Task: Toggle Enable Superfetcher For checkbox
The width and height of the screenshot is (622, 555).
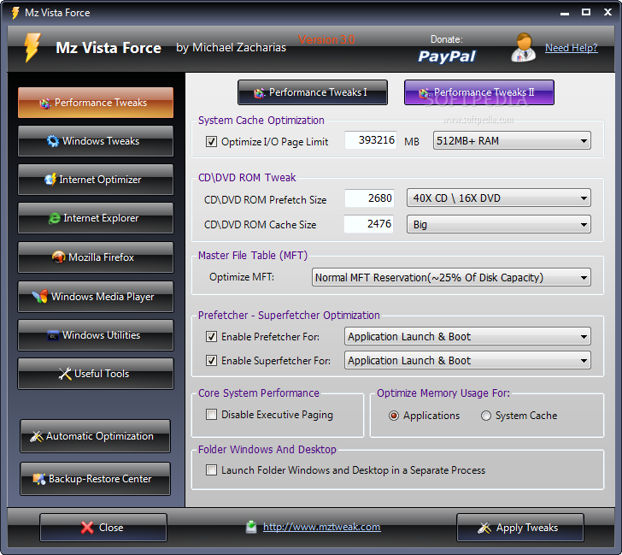Action: coord(211,361)
